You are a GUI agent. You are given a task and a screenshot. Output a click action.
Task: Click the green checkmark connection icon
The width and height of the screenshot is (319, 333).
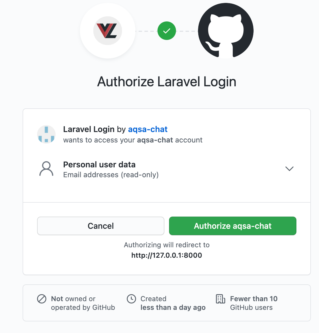coord(167,31)
